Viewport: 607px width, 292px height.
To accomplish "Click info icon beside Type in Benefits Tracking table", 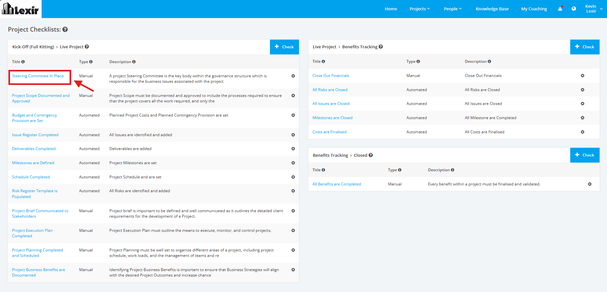I will [418, 61].
